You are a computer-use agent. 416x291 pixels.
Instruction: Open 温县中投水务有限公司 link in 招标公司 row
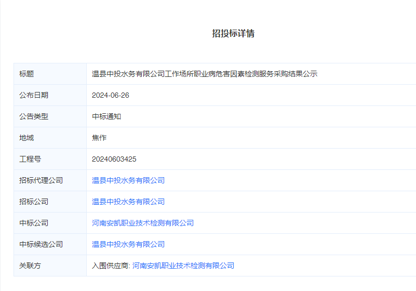128,202
